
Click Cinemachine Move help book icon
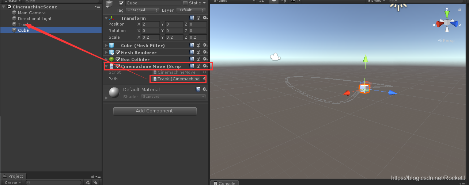tap(192, 66)
